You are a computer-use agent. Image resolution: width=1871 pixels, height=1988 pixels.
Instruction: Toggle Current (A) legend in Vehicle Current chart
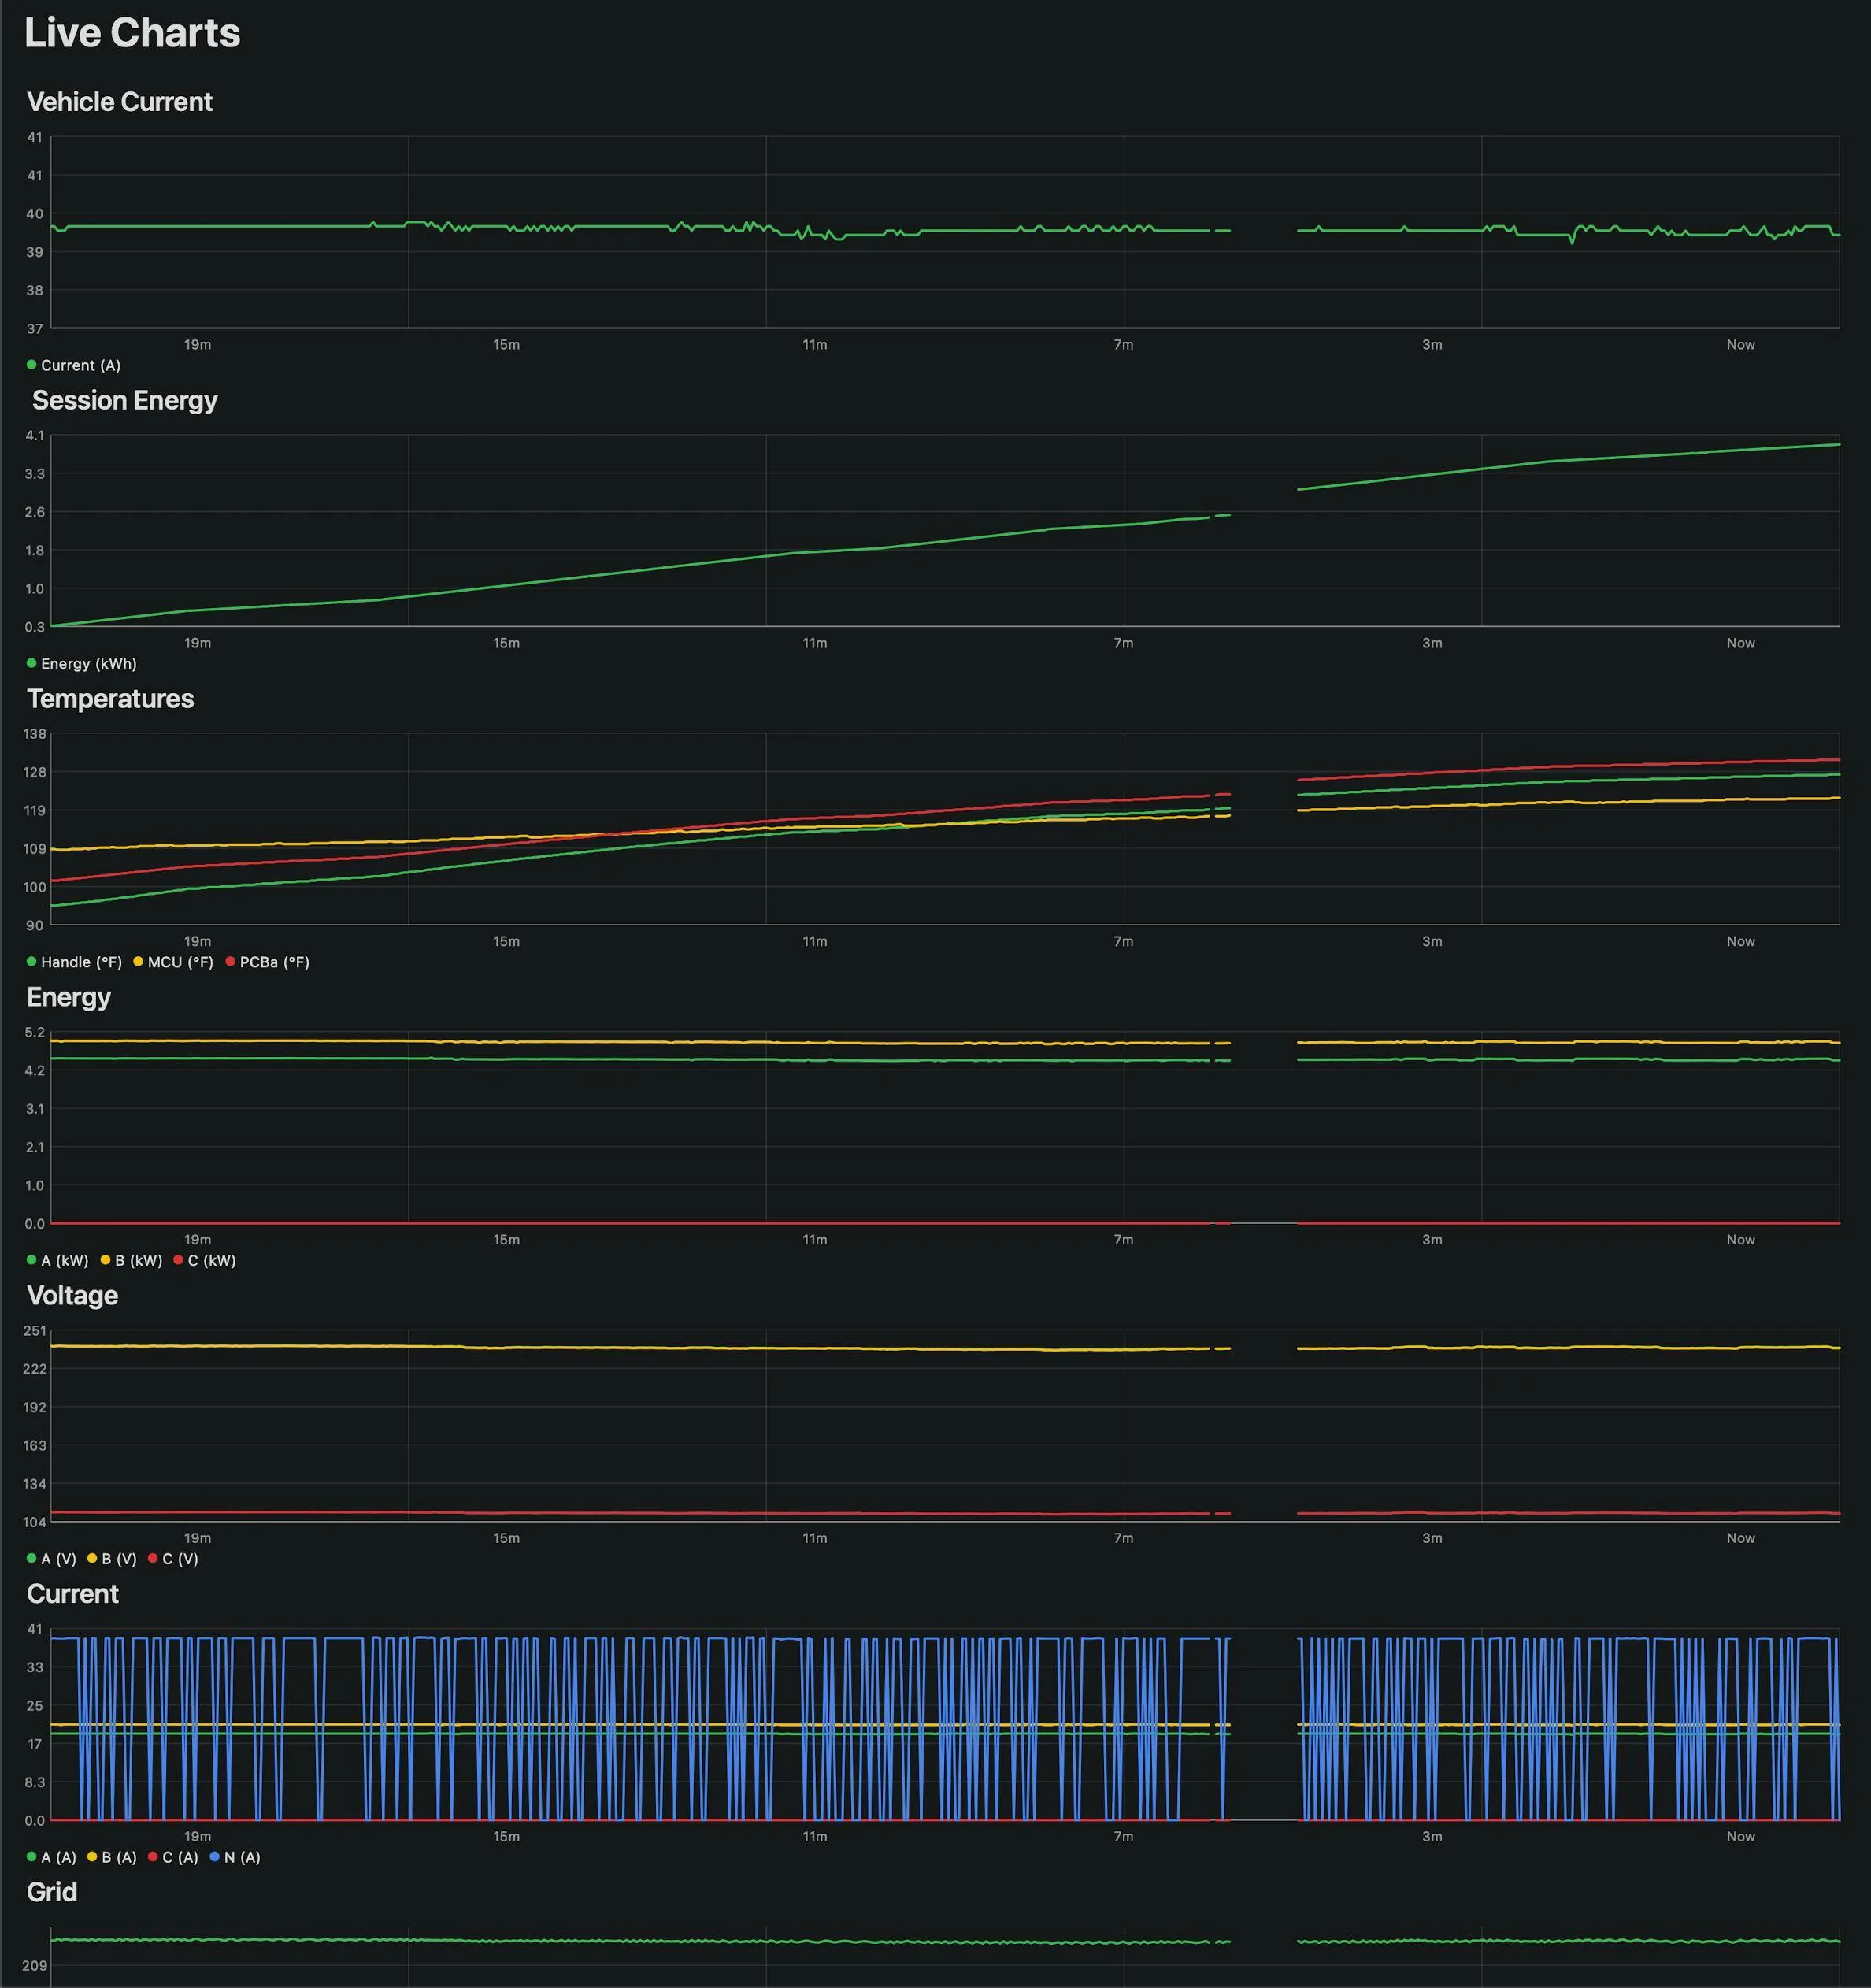74,365
